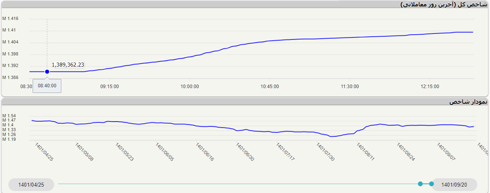Screen dimensions: 490x193
Task: Click the rotated 1401/06/30 date axis label
Action: tap(245, 152)
